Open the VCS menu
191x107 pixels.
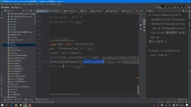click(x=47, y=4)
